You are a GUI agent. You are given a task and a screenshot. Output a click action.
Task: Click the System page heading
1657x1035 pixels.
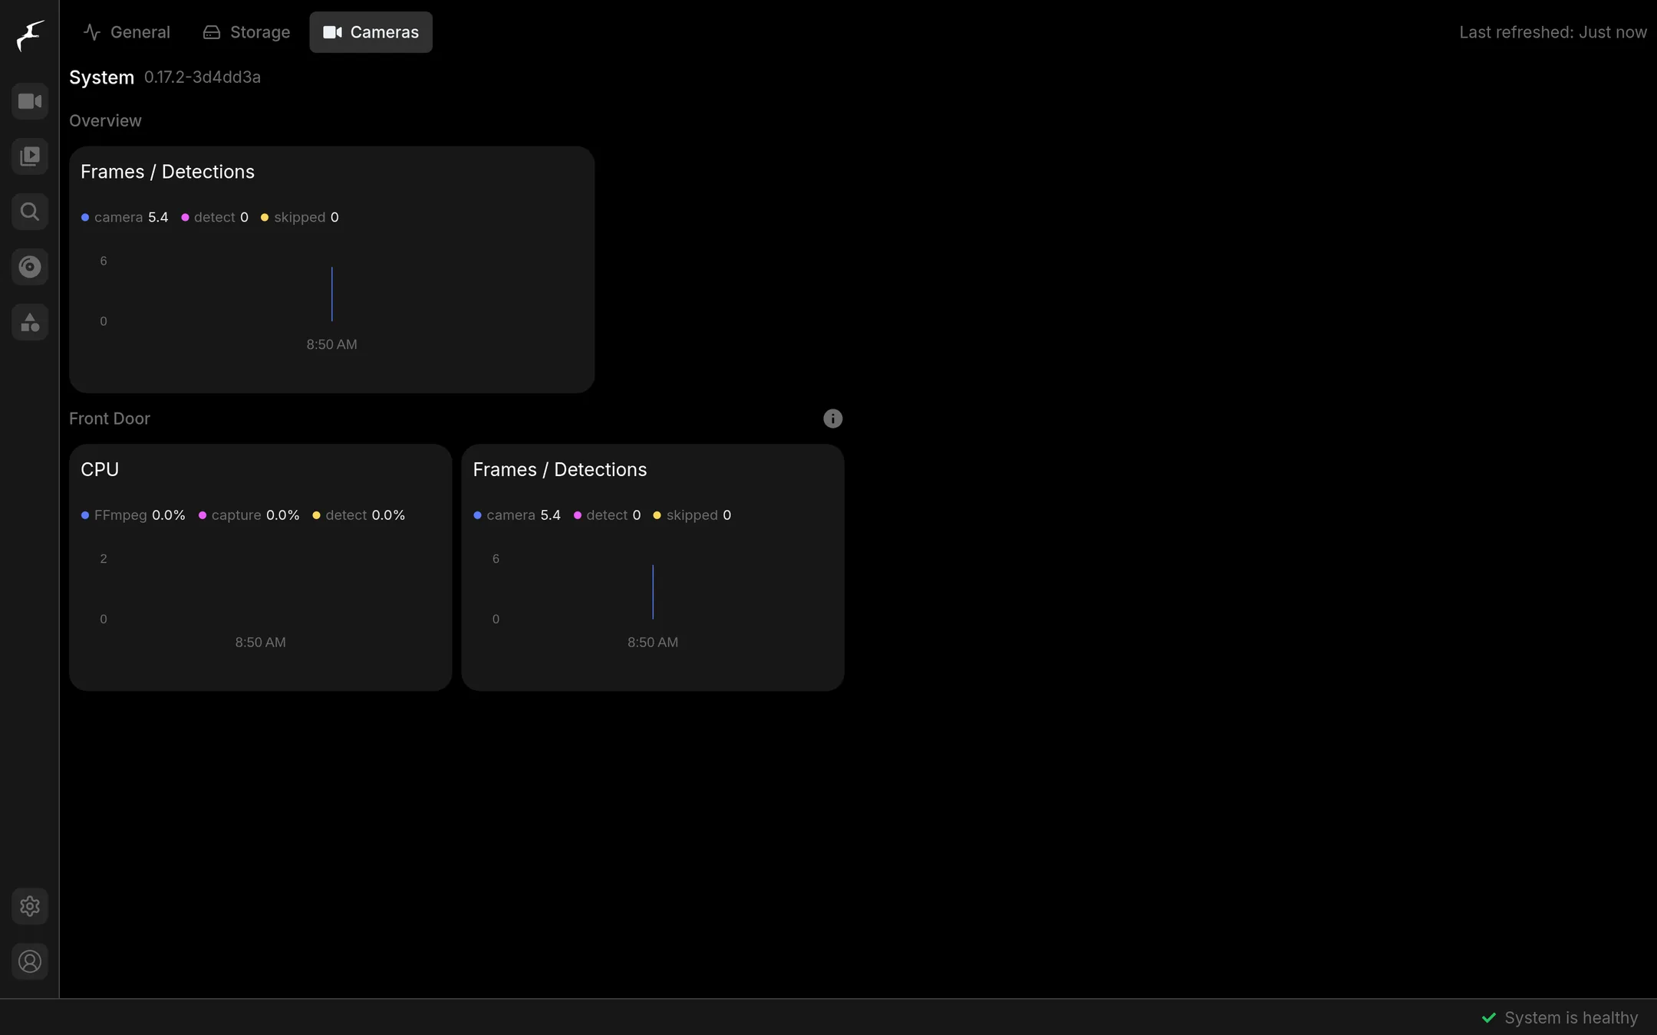(101, 77)
